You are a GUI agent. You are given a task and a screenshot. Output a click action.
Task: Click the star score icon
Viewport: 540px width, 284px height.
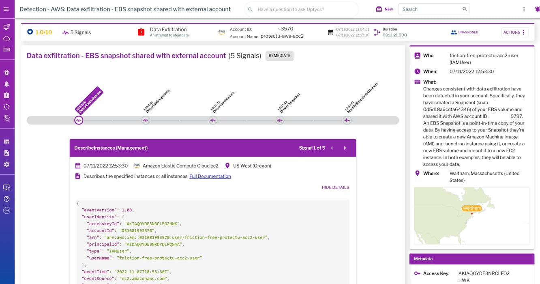click(x=30, y=32)
